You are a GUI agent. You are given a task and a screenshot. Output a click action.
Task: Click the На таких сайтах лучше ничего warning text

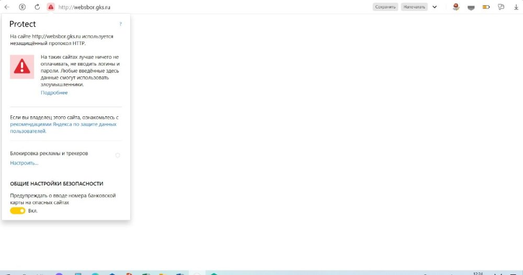pos(80,71)
